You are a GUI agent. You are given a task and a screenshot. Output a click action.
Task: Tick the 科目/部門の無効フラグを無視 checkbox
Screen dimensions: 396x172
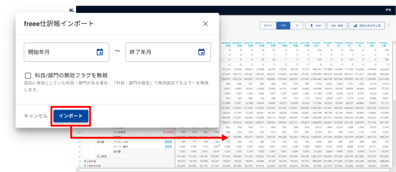pos(28,75)
